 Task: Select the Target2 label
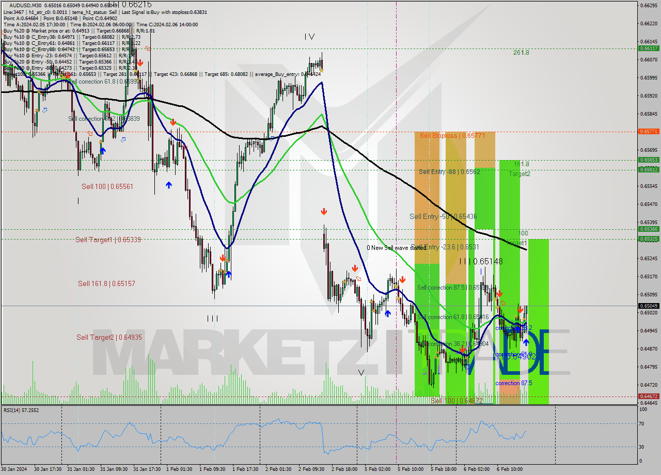point(520,174)
